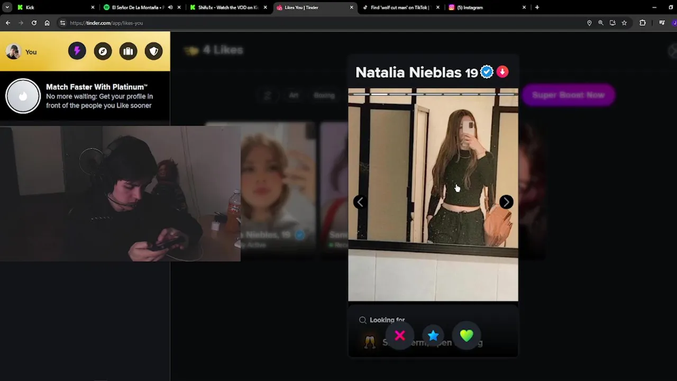Open the media control icon in toolbar

(x=662, y=23)
